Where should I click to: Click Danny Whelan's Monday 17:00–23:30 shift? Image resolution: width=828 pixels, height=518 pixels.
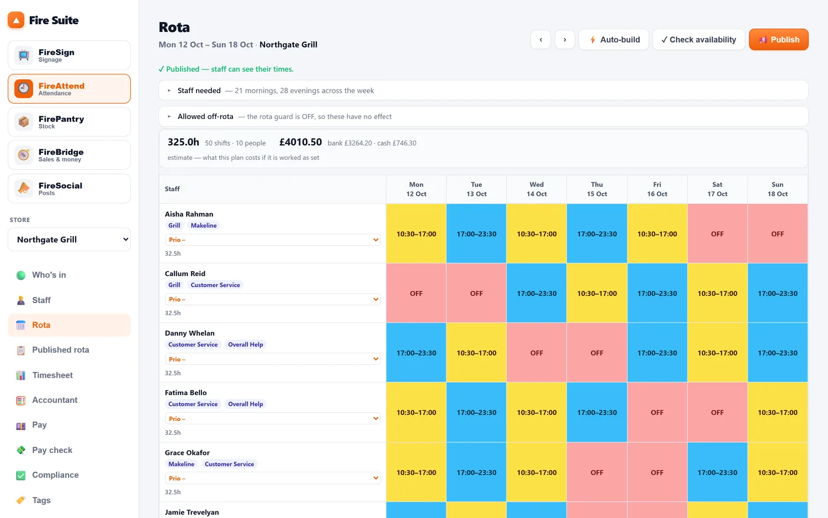pos(416,353)
